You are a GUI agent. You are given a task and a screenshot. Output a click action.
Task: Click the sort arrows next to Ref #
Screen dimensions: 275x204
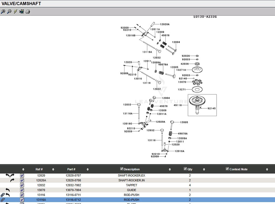tap(53, 170)
